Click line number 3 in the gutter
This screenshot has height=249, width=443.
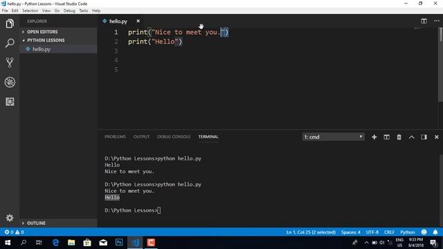(116, 50)
